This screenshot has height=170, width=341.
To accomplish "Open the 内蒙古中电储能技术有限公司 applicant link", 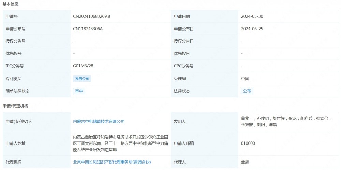I will point(99,121).
